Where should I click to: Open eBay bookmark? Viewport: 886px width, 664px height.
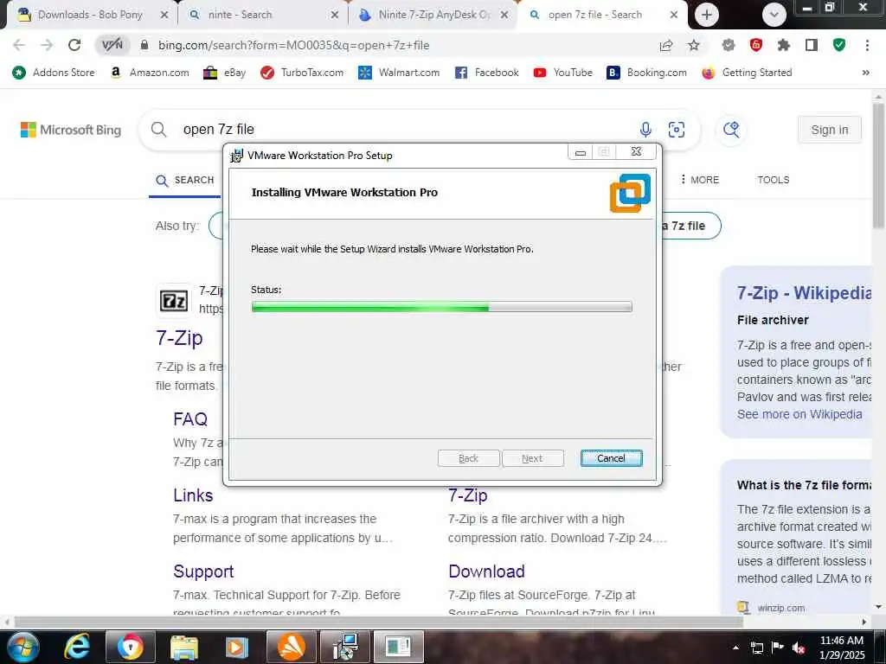click(x=224, y=73)
